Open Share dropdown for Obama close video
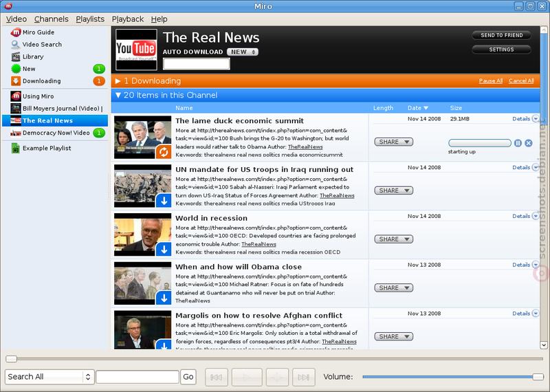This screenshot has width=550, height=392. click(x=393, y=287)
